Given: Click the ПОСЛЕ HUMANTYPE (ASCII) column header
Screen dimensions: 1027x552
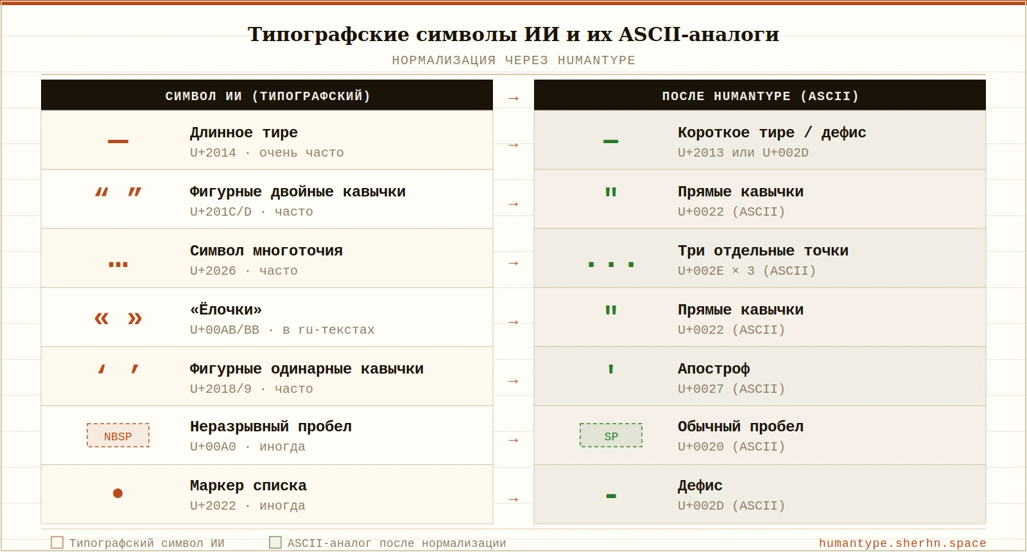Looking at the screenshot, I should tap(760, 95).
